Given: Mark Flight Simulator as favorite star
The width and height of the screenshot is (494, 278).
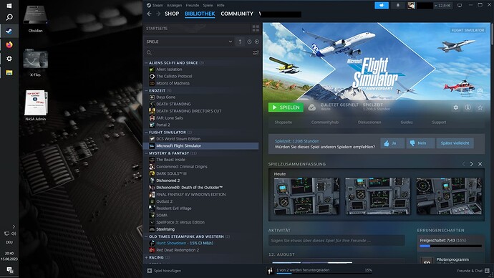Looking at the screenshot, I should 480,107.
